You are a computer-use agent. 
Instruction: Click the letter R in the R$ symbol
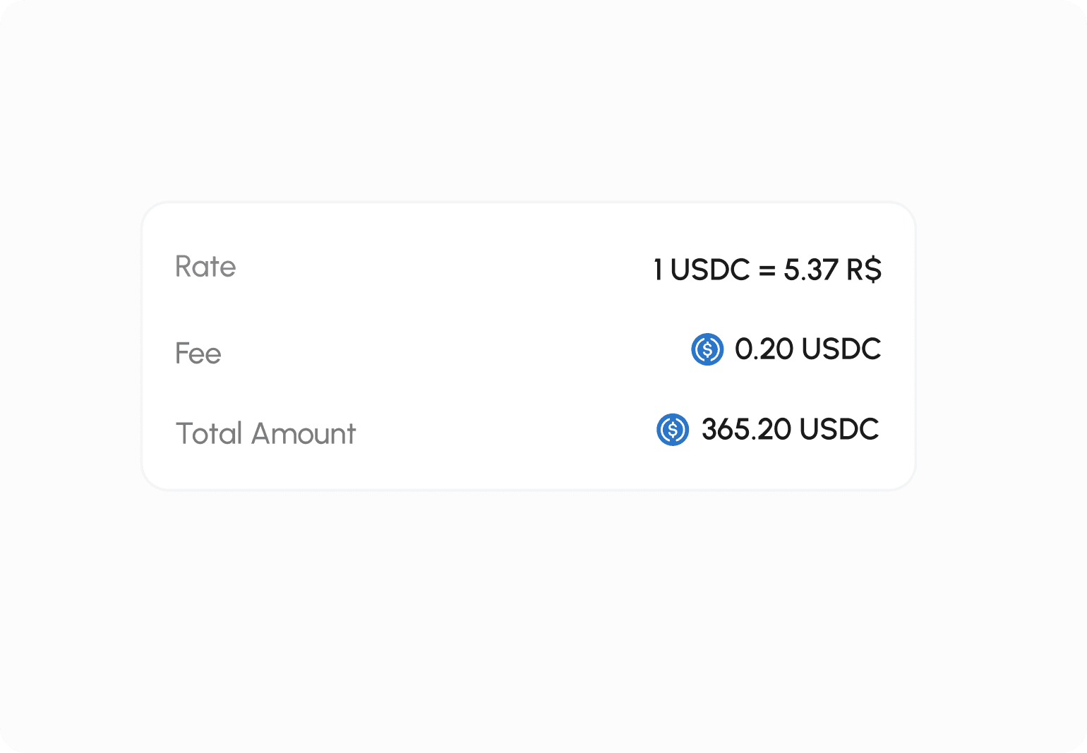click(x=855, y=270)
